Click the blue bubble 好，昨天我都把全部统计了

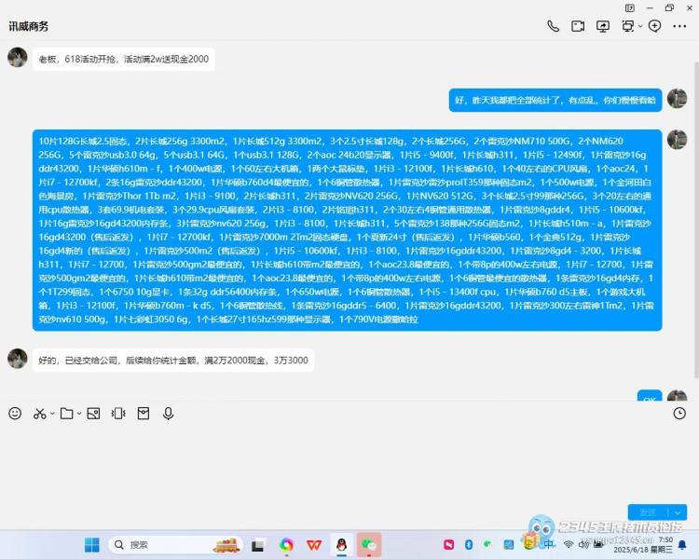click(x=555, y=101)
